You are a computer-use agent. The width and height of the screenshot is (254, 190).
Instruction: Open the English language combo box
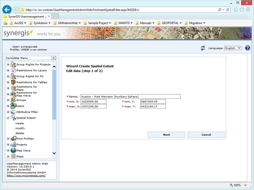tap(233, 48)
